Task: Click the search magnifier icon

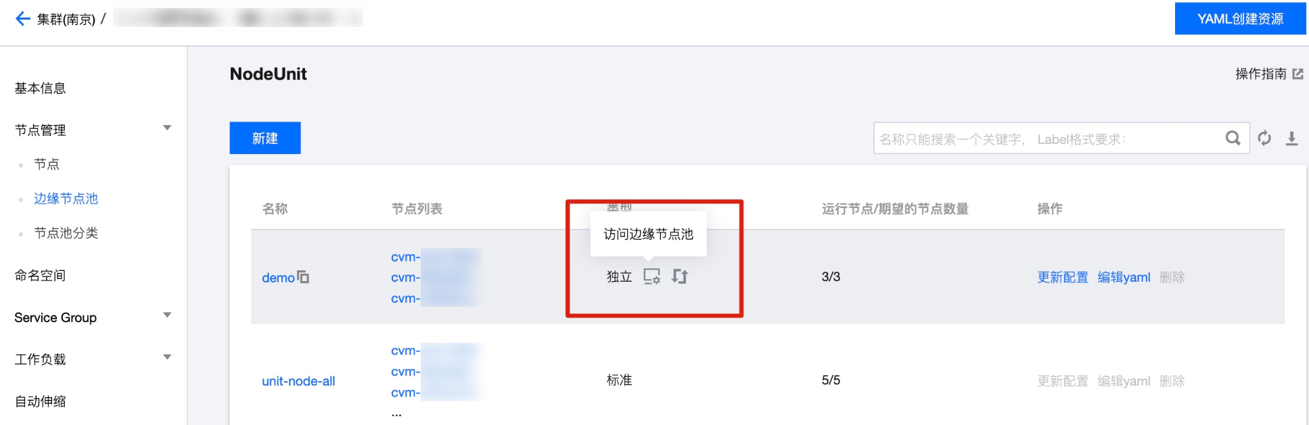Action: [1233, 139]
